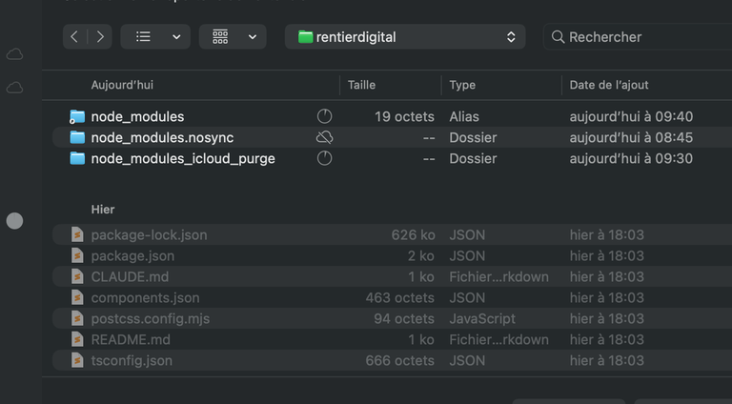732x404 pixels.
Task: Sort by Date de l'ajout column
Action: 609,85
